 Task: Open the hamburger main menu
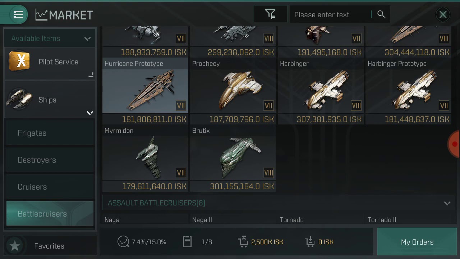click(x=18, y=15)
